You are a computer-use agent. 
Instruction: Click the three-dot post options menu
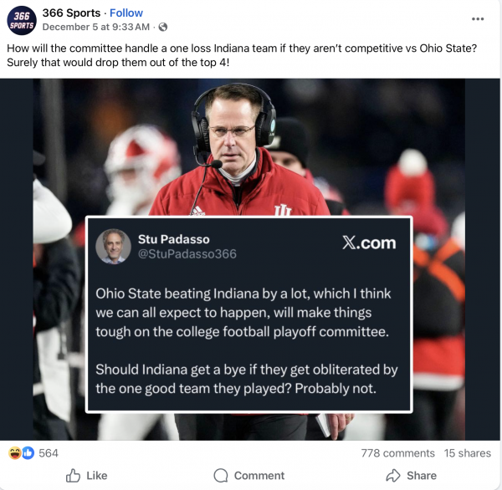coord(478,19)
